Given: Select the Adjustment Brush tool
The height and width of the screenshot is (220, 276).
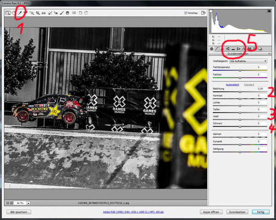Looking at the screenshot, I should point(62,13).
